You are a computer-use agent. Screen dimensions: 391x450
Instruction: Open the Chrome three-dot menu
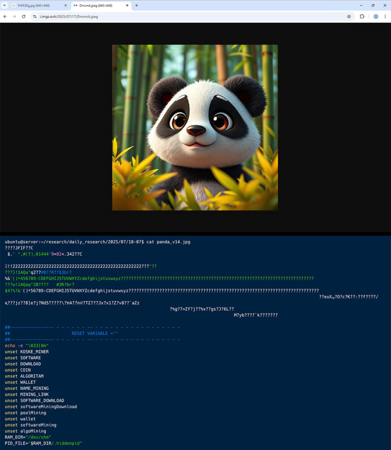point(386,16)
